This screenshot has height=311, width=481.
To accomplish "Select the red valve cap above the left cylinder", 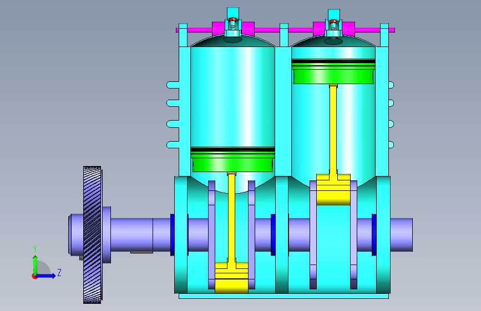I will pos(232,19).
